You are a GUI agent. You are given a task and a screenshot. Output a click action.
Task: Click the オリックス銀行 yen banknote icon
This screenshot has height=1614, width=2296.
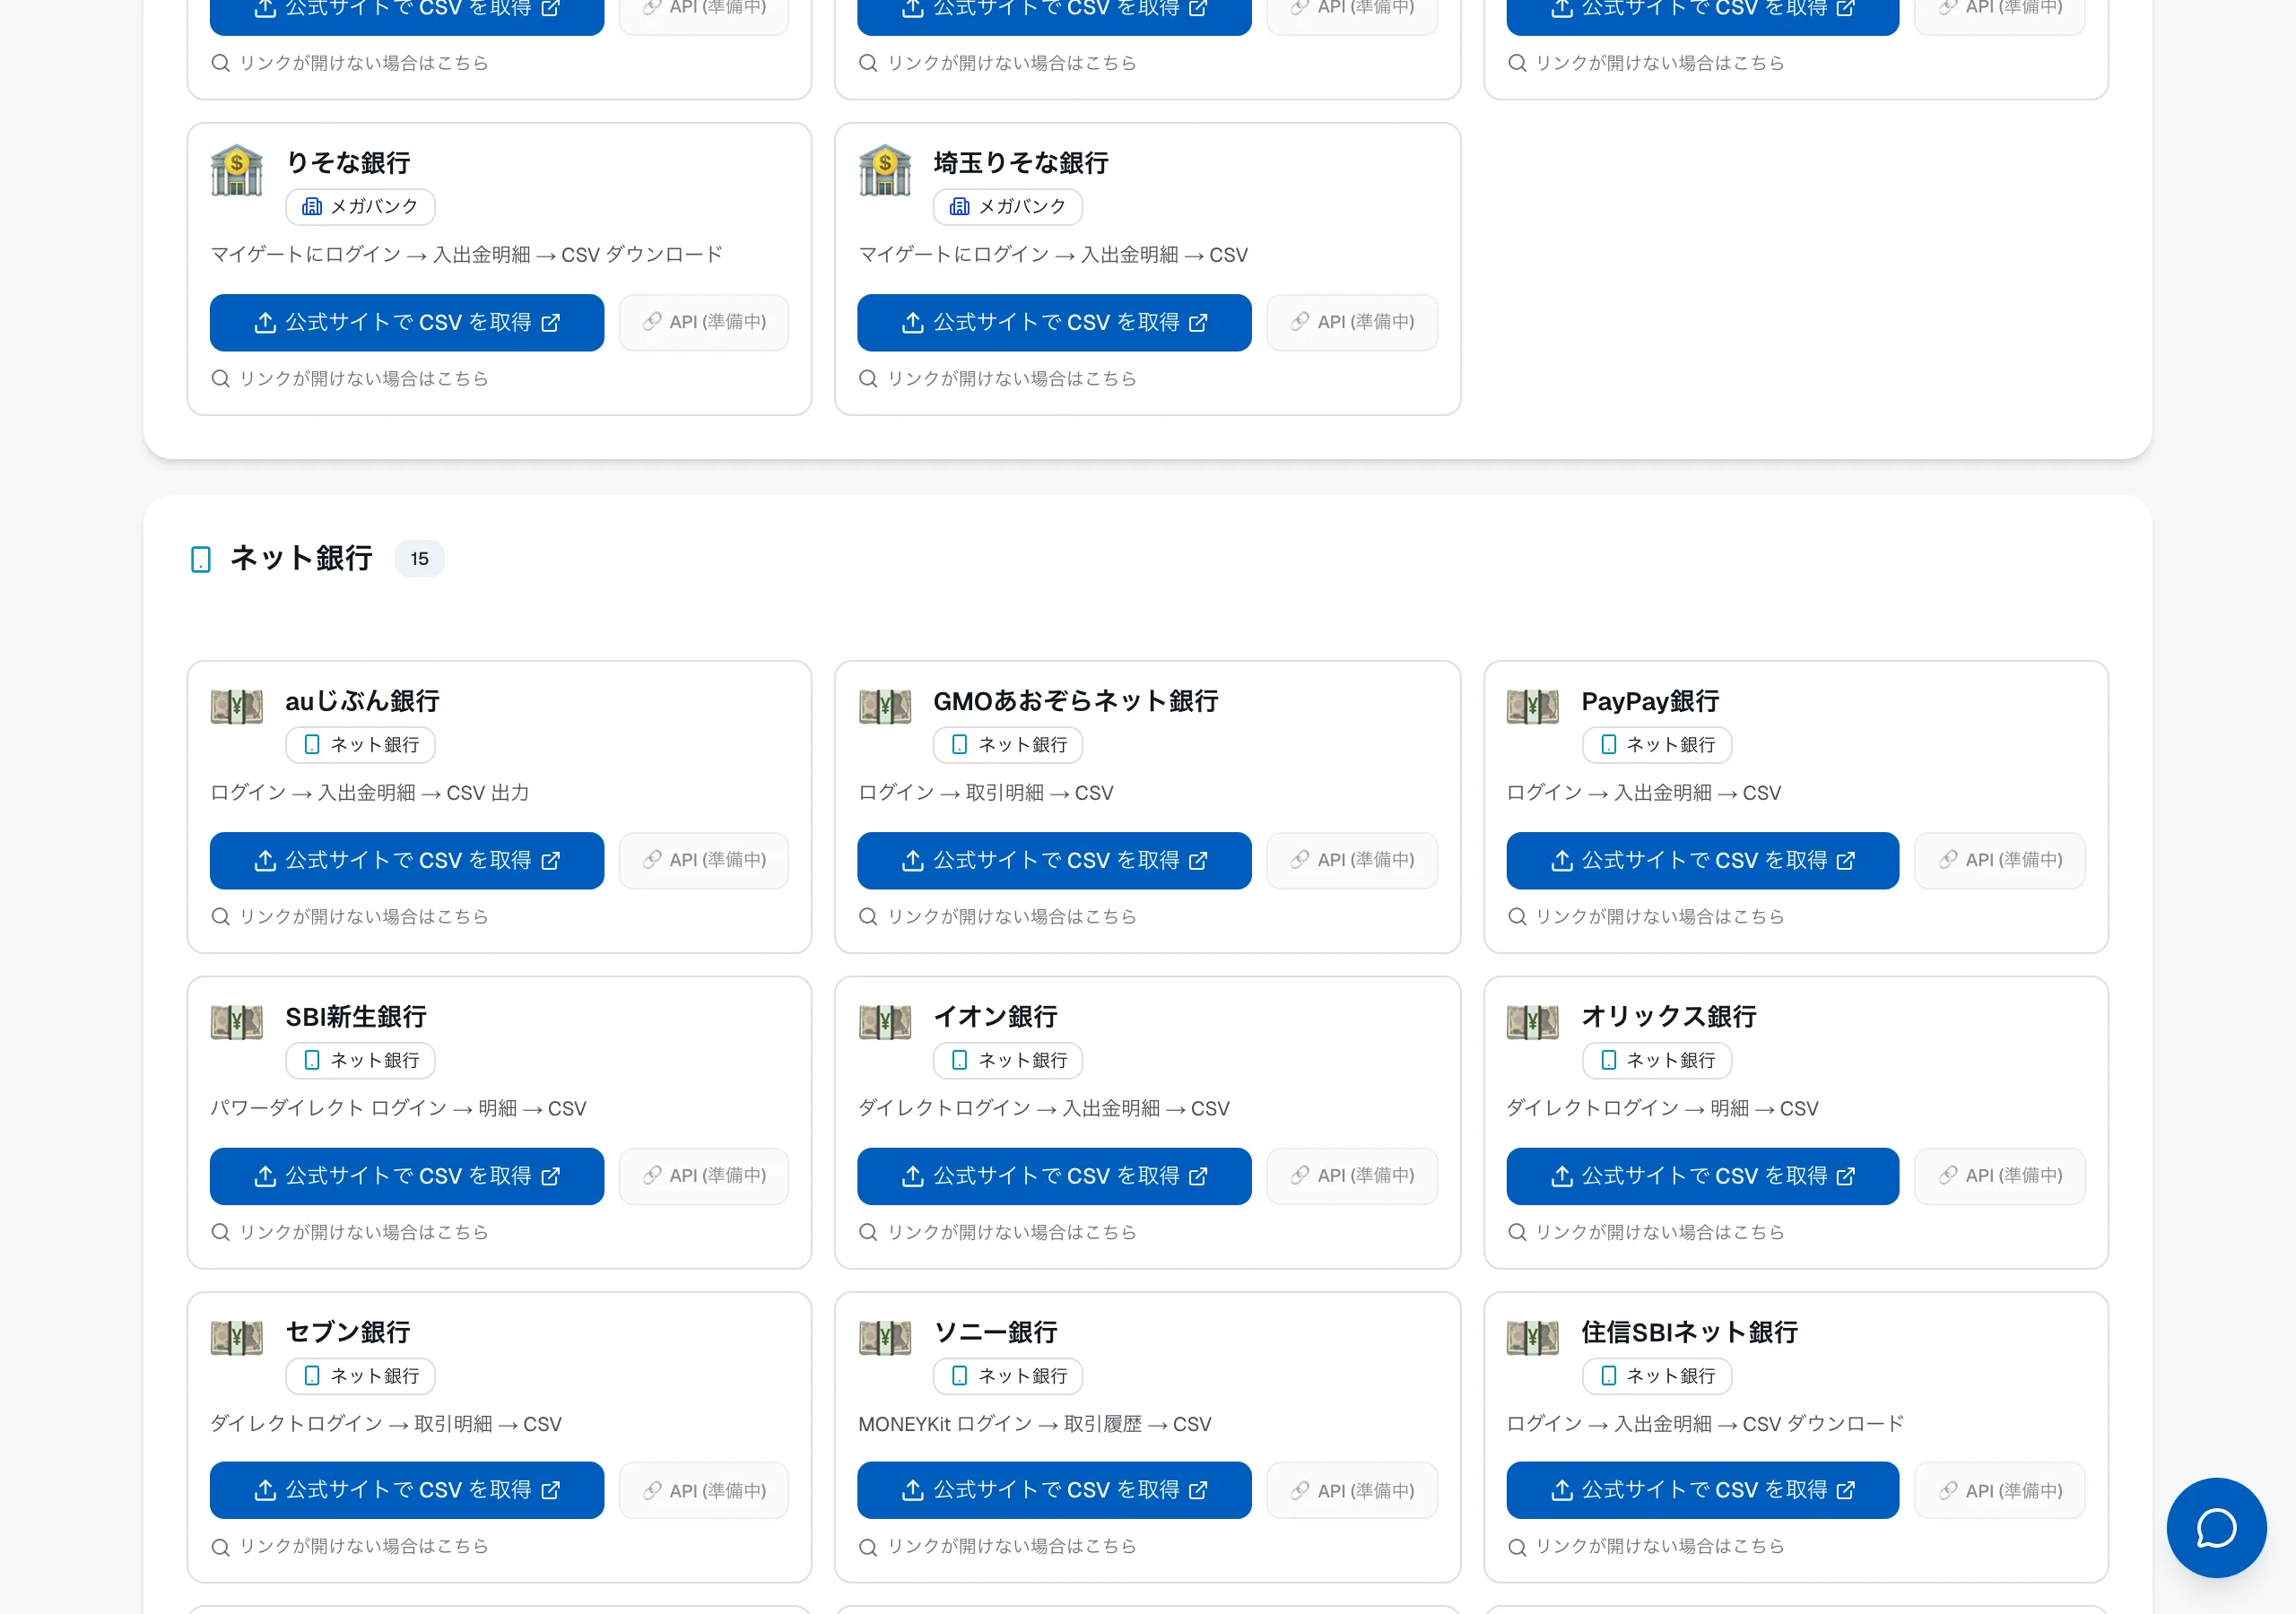point(1533,1022)
